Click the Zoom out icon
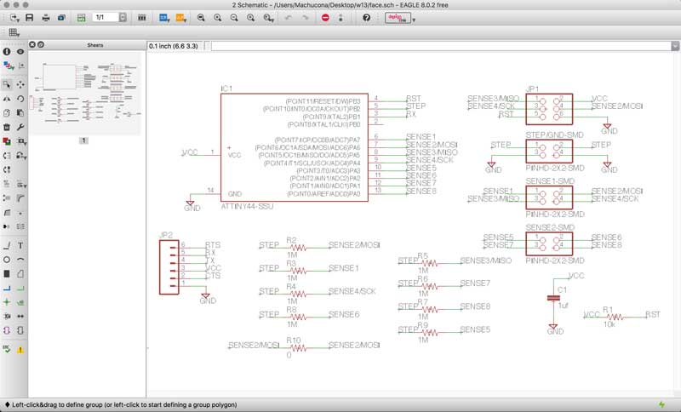The height and width of the screenshot is (412, 681). 234,18
